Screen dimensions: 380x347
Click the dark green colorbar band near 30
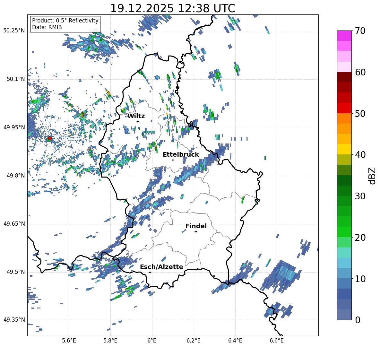(x=344, y=191)
